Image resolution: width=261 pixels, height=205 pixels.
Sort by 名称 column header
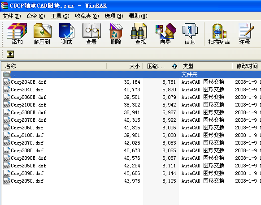click(x=54, y=66)
